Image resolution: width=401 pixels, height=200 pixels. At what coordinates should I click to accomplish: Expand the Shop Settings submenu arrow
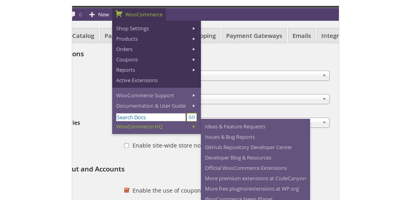tap(193, 28)
